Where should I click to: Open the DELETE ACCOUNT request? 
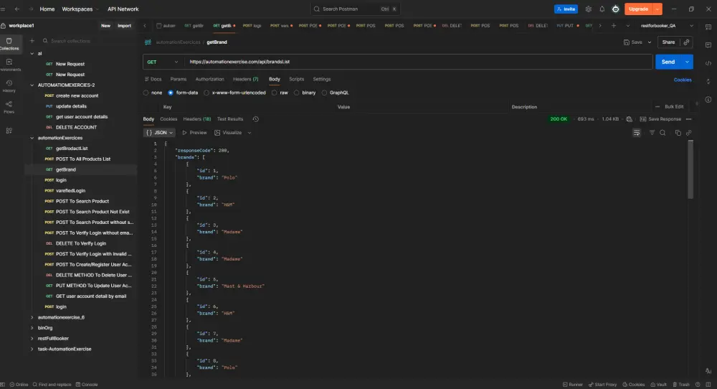point(77,127)
